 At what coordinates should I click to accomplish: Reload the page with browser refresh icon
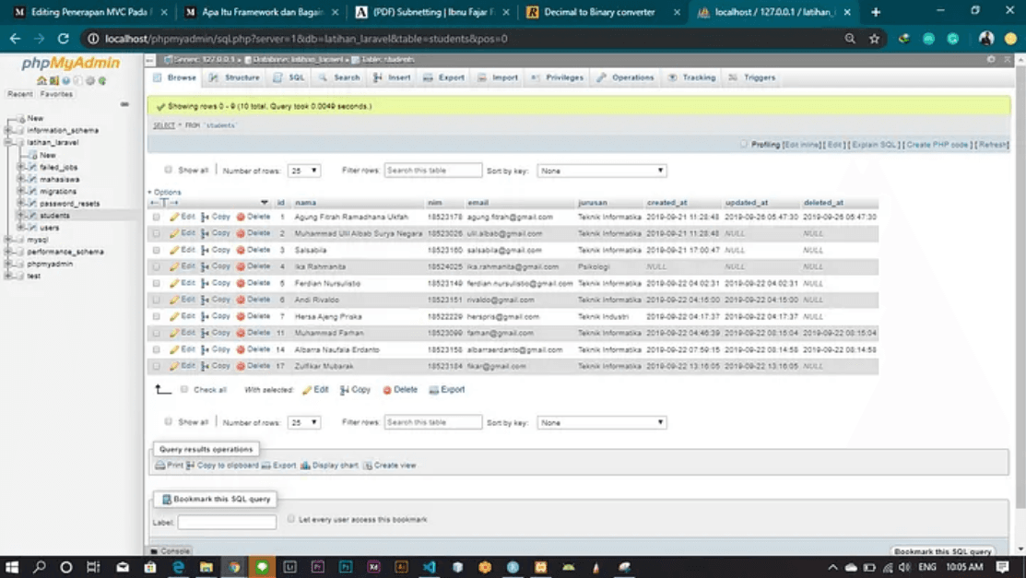click(x=63, y=39)
